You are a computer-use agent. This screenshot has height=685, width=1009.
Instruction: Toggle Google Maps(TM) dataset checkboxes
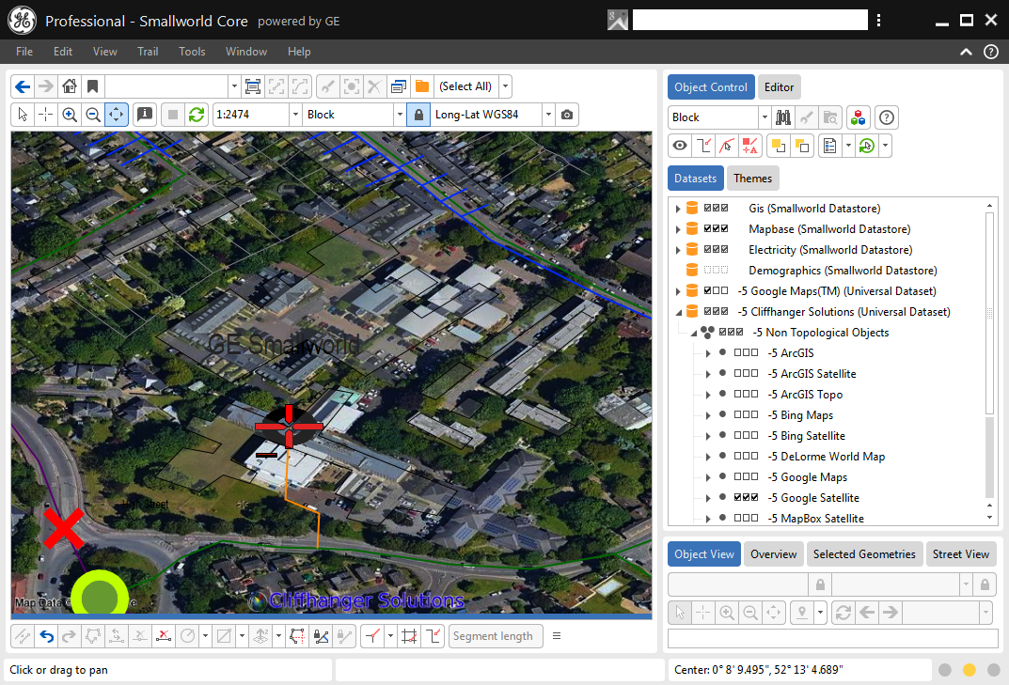click(x=716, y=290)
